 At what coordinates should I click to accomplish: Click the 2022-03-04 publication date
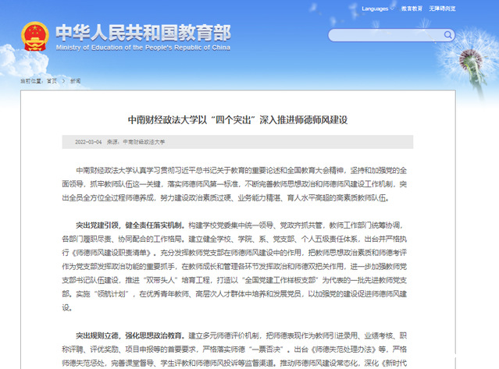tap(88, 143)
